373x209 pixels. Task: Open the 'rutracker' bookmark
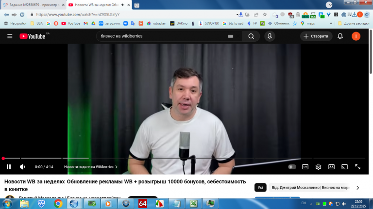(156, 23)
